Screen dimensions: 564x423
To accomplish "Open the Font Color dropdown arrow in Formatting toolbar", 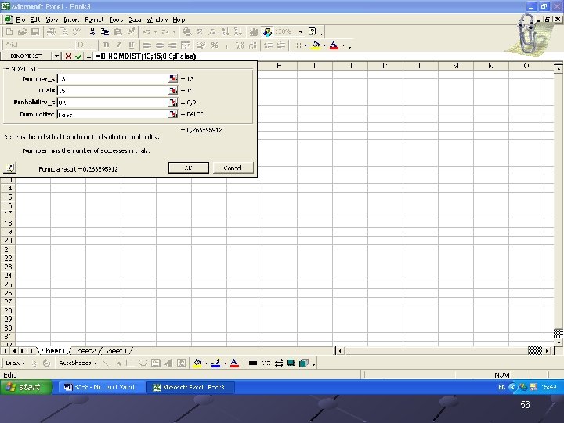I will click(x=343, y=45).
